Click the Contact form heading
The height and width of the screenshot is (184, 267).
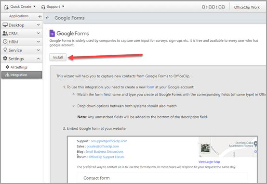pos(96,178)
